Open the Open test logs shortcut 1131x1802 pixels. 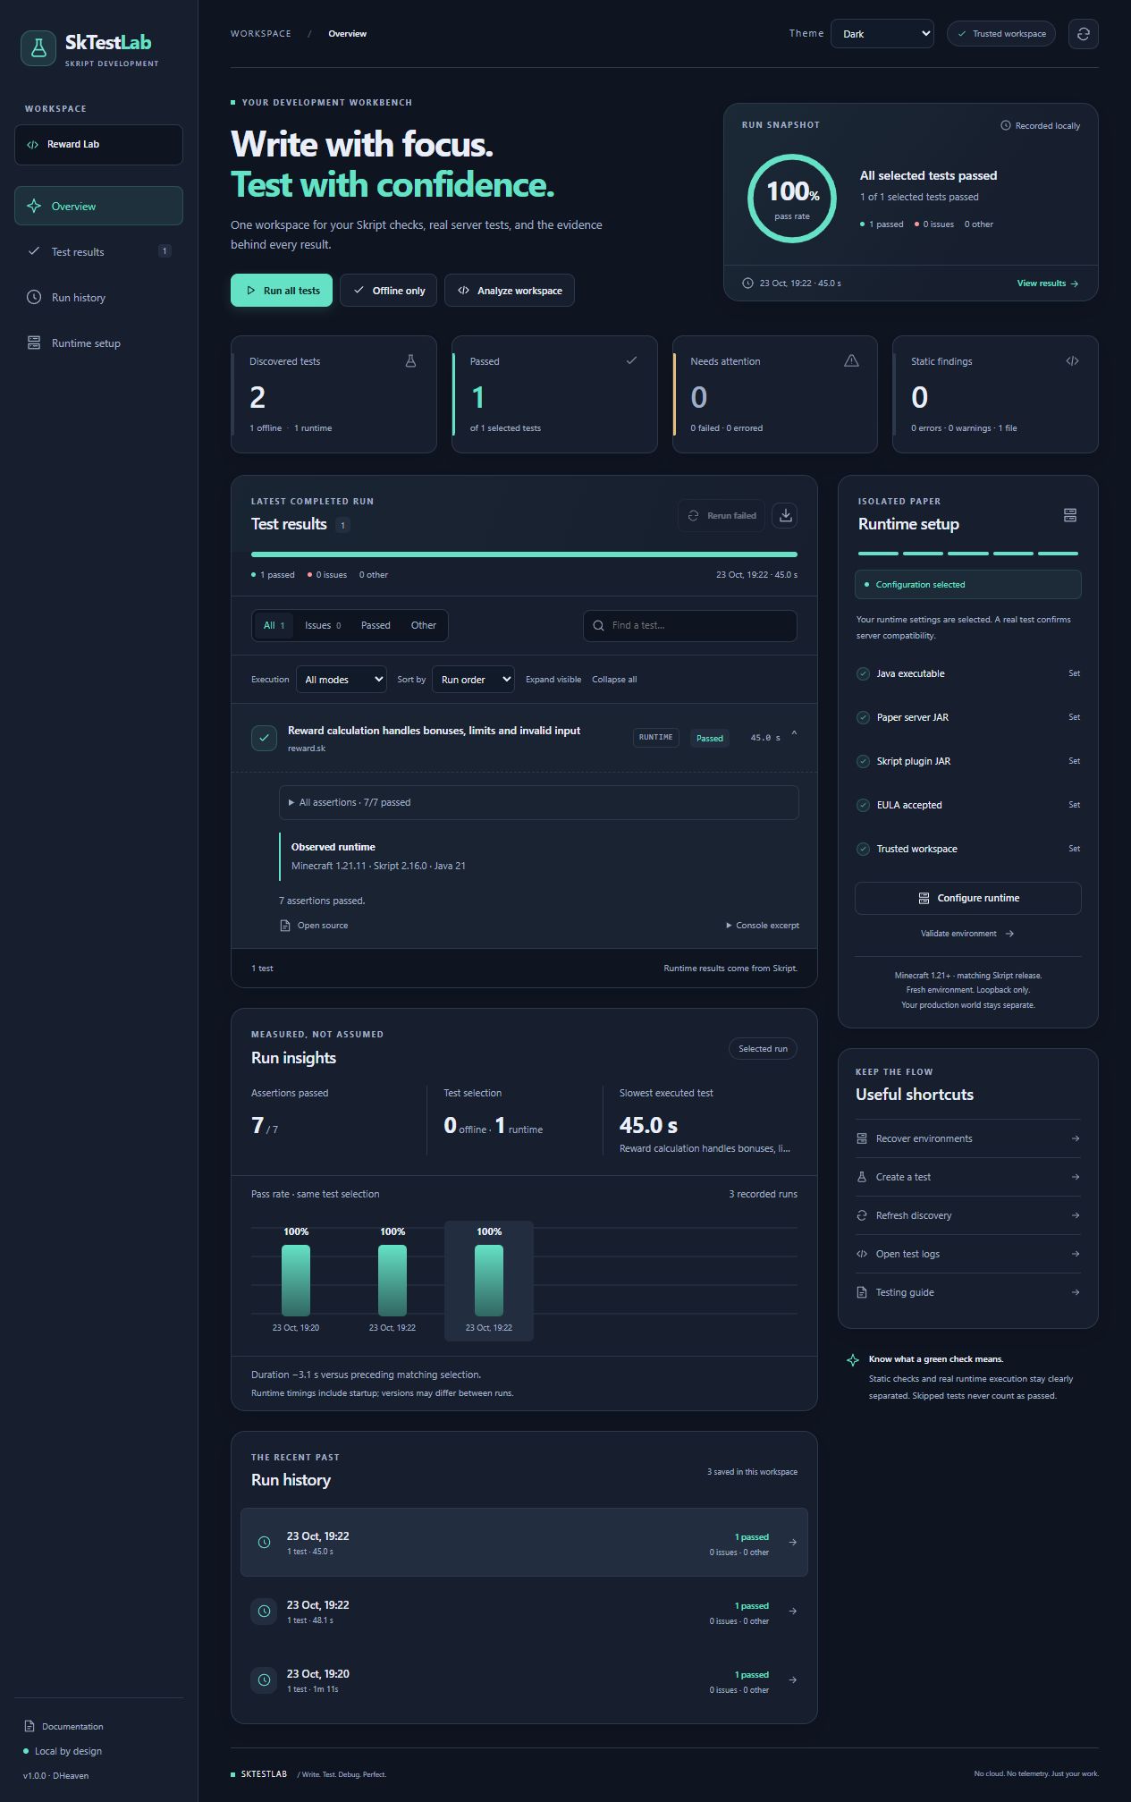[x=968, y=1254]
